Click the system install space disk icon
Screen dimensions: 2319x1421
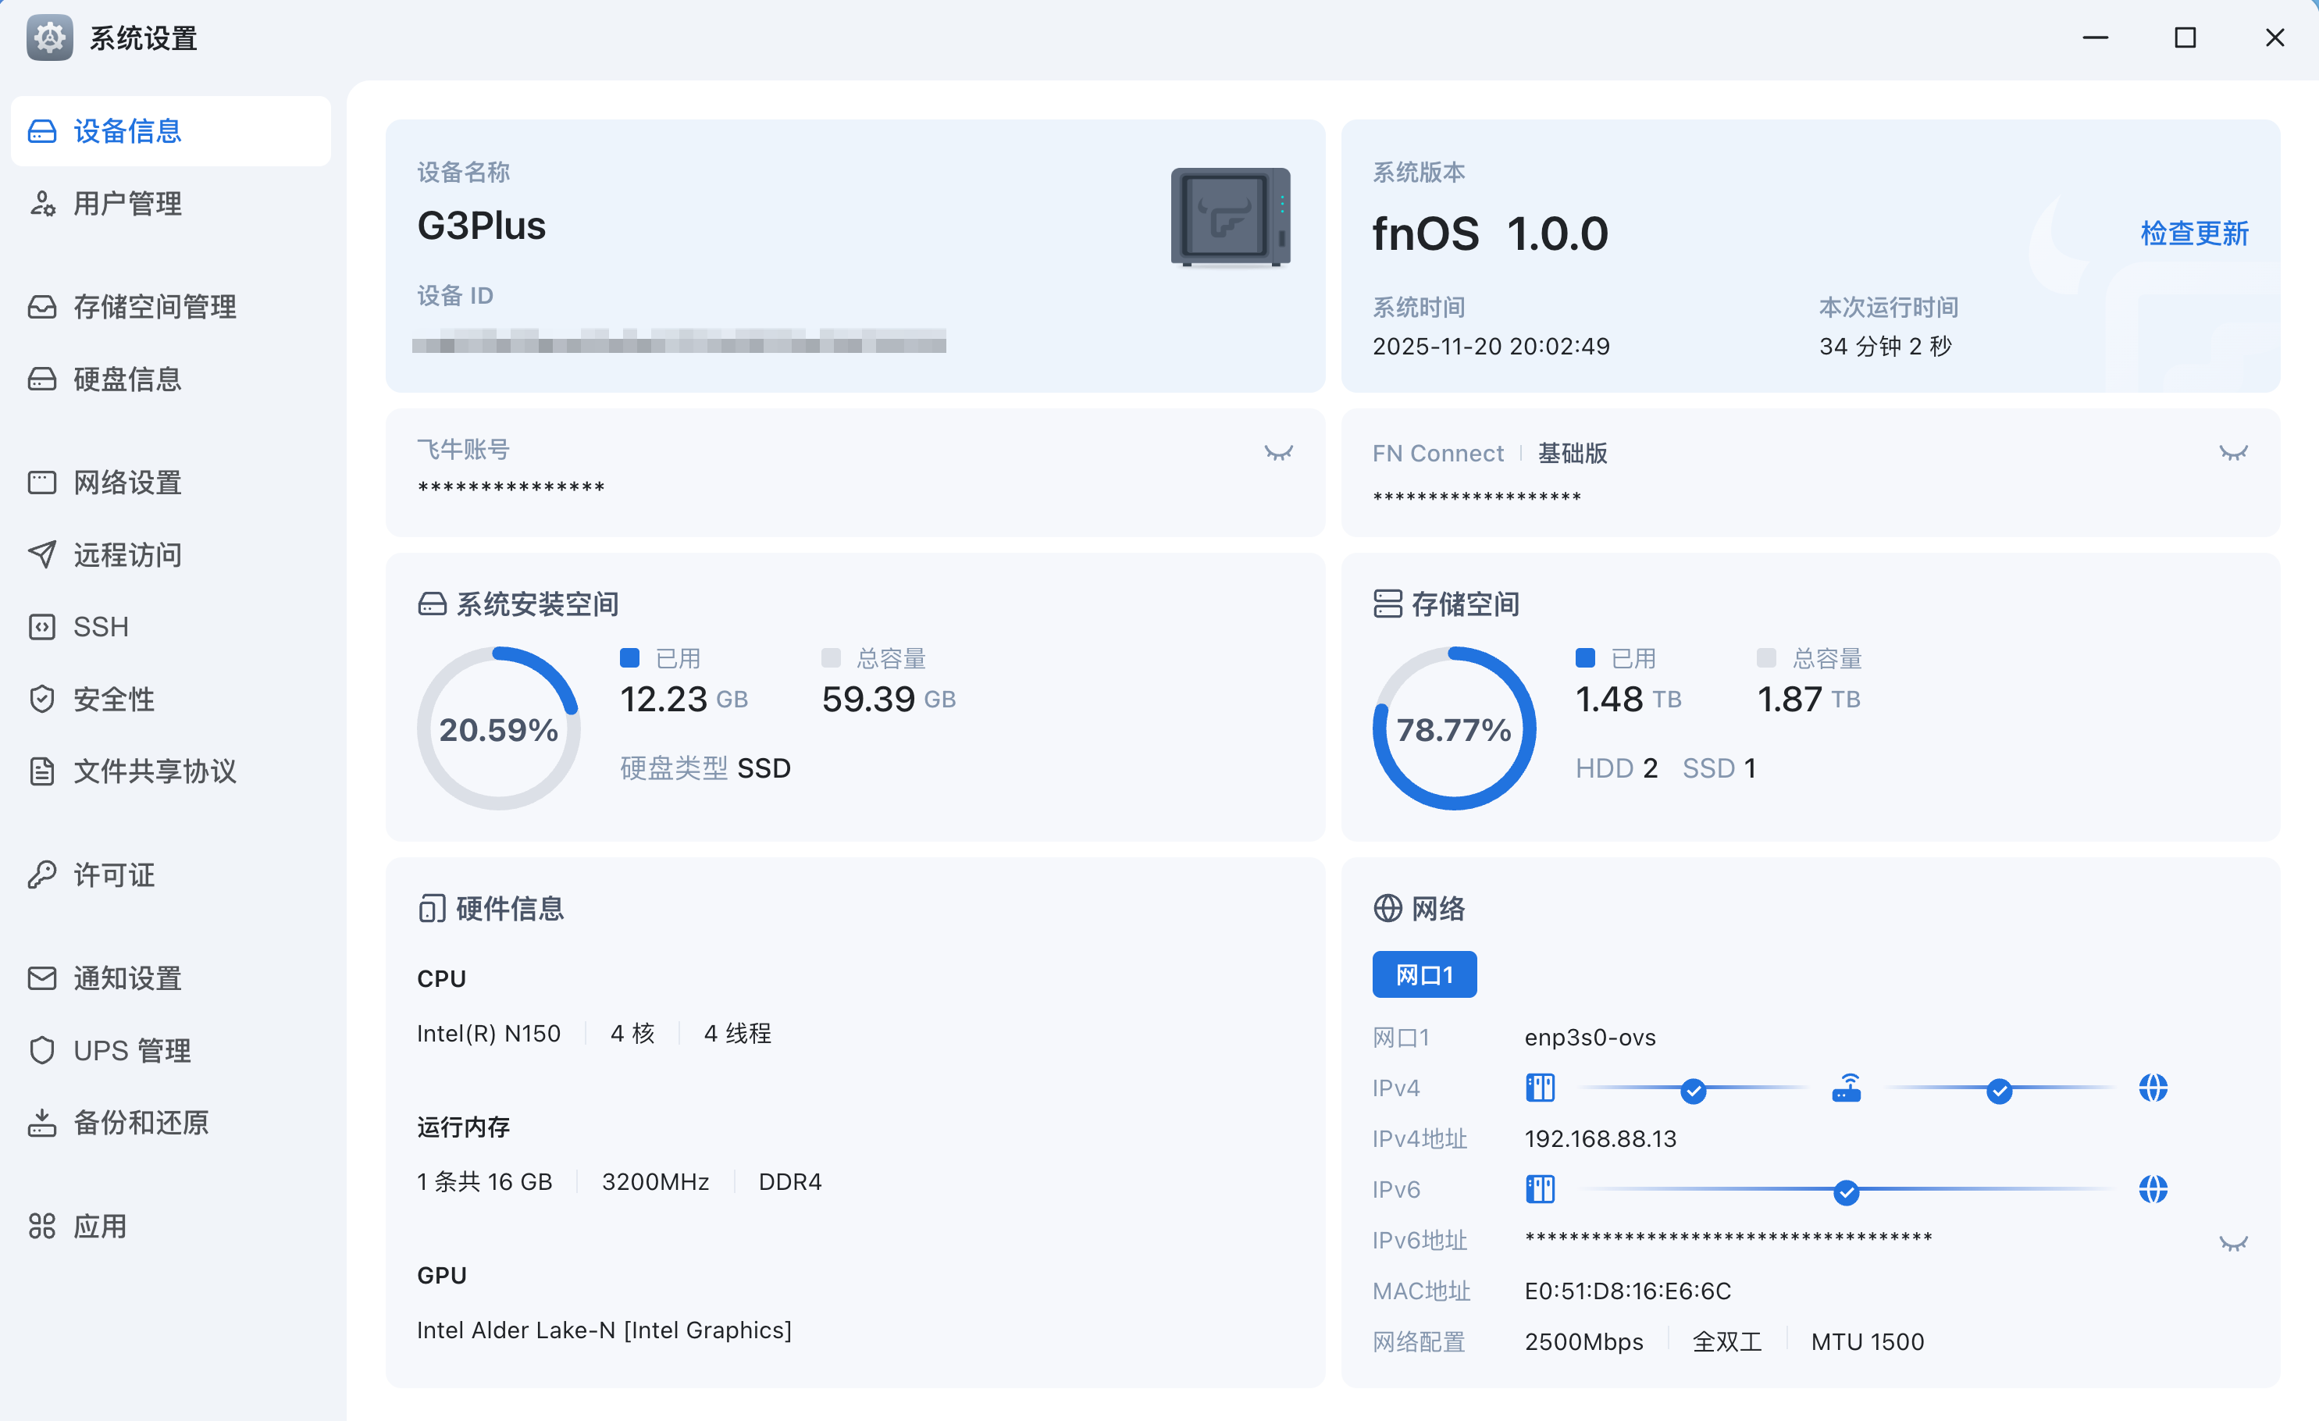click(x=432, y=604)
